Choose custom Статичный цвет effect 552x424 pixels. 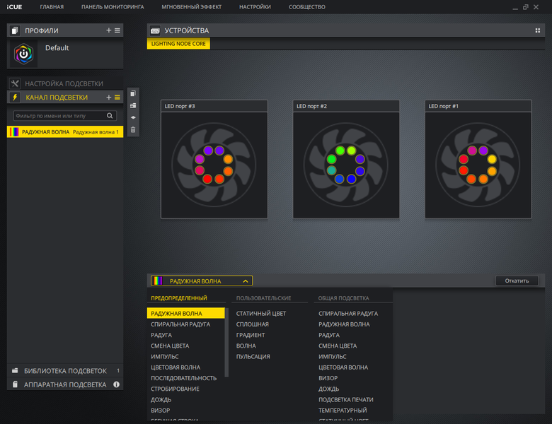tap(261, 314)
